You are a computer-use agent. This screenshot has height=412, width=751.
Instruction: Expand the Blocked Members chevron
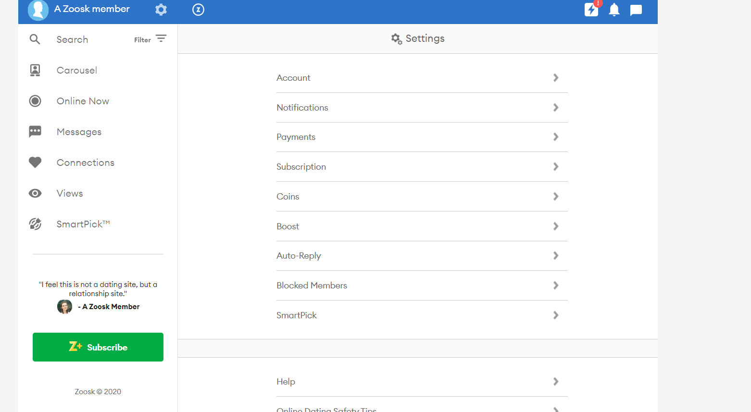coord(556,286)
